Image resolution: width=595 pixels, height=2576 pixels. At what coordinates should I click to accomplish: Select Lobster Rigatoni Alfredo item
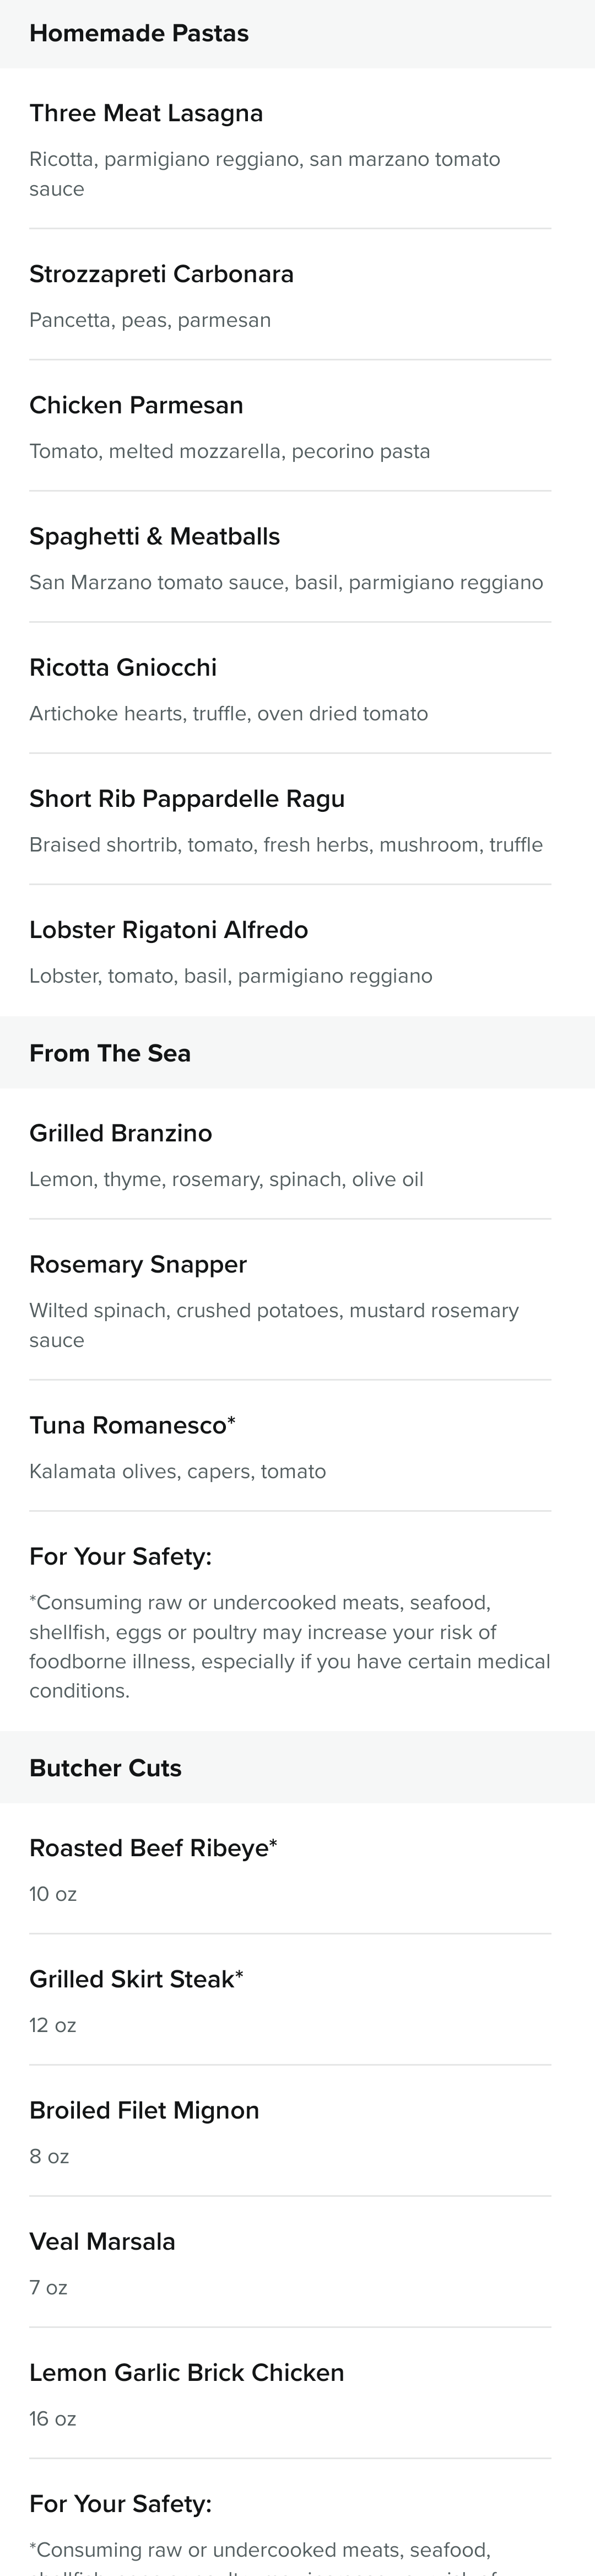[x=290, y=950]
